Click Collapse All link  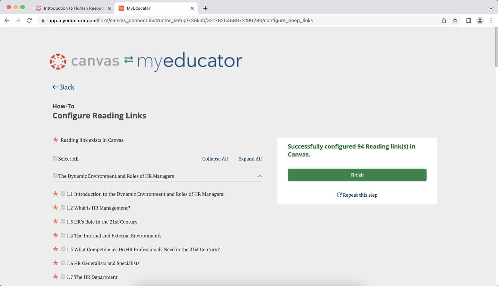[x=215, y=159]
